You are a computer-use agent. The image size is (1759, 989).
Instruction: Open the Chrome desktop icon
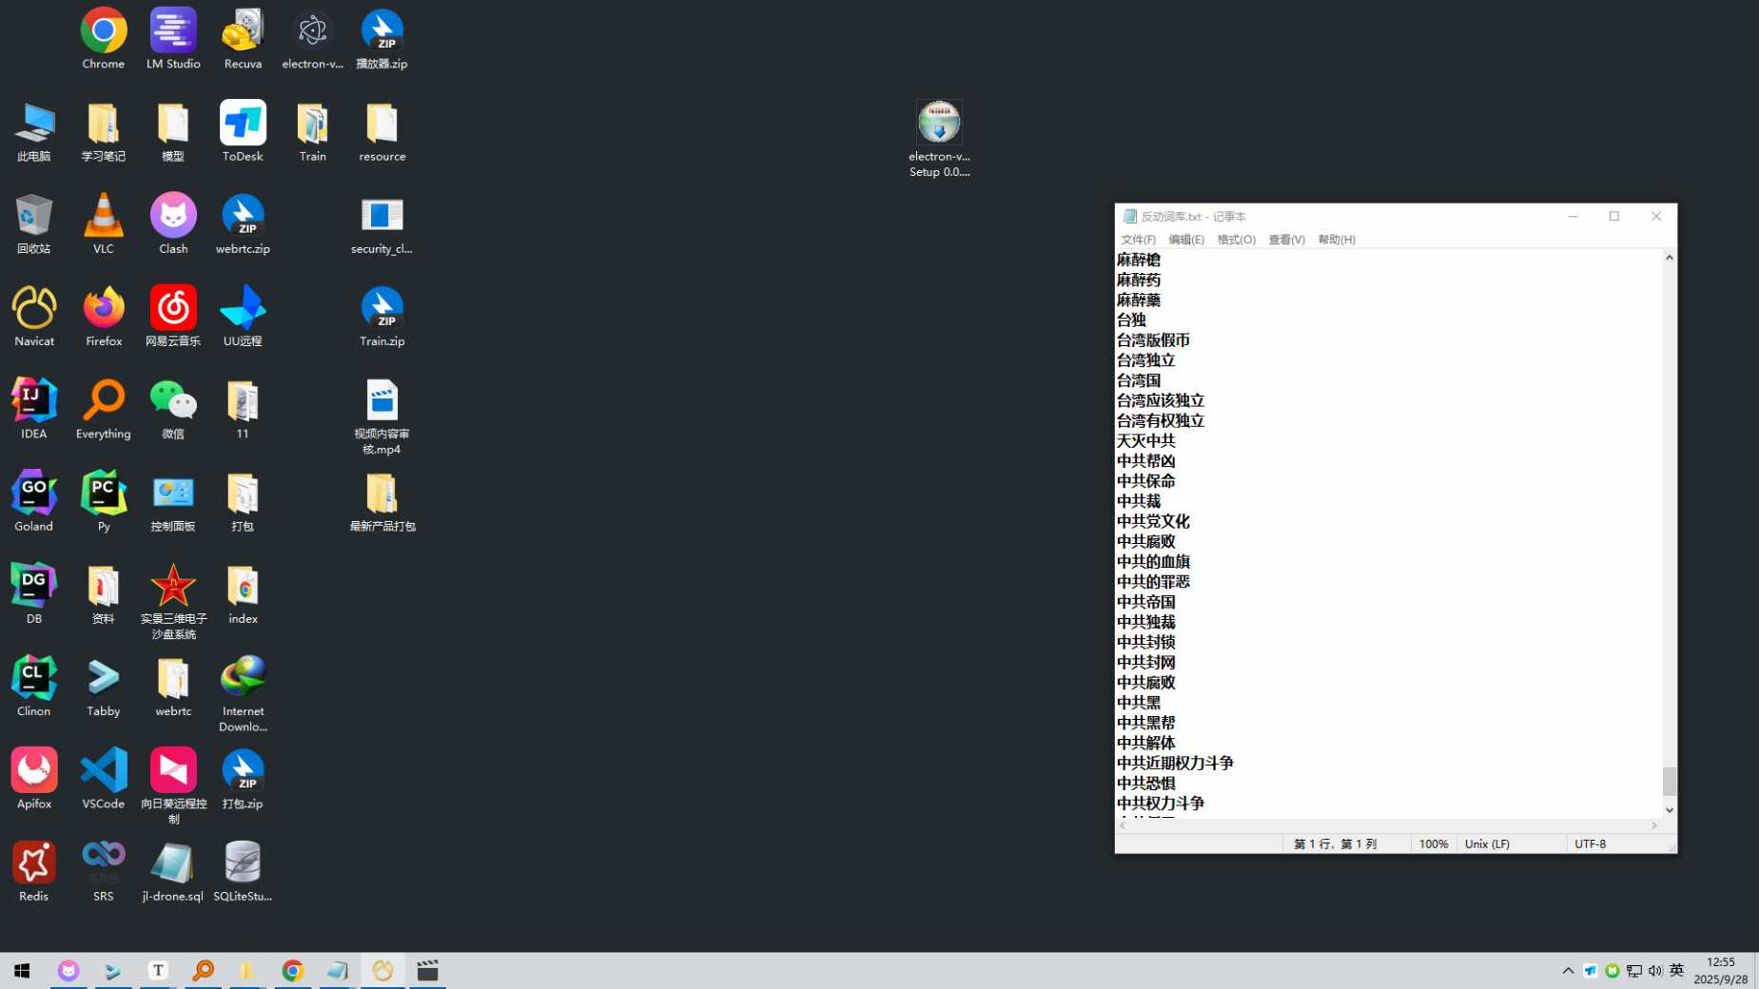(x=103, y=32)
